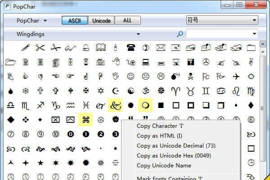The height and width of the screenshot is (180, 270).
Task: Pick the frowning face symbol
Action: 161,76
